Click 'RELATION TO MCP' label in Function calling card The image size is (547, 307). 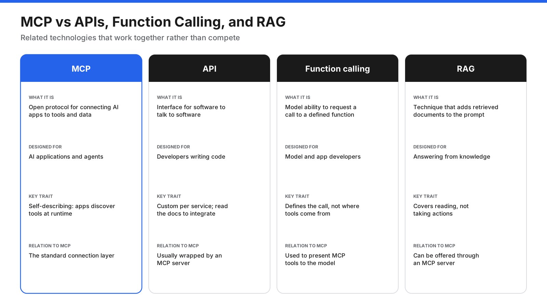(306, 246)
